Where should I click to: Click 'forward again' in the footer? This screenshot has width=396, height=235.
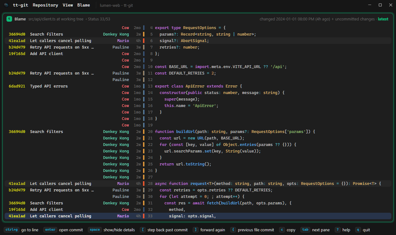[209, 230]
